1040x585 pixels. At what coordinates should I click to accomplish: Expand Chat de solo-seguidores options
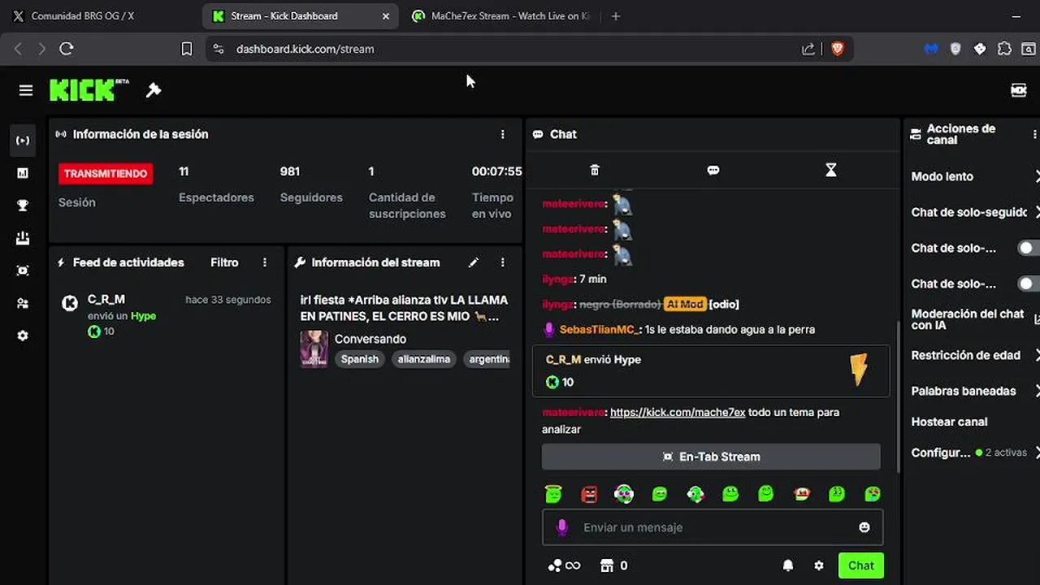[973, 212]
